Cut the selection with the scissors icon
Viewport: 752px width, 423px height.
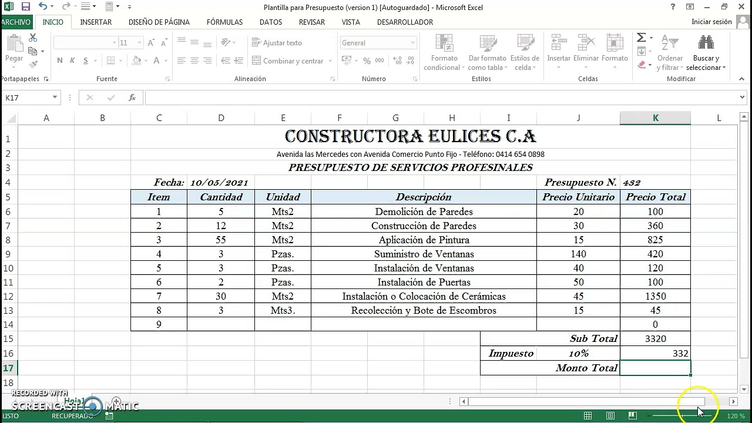click(33, 38)
